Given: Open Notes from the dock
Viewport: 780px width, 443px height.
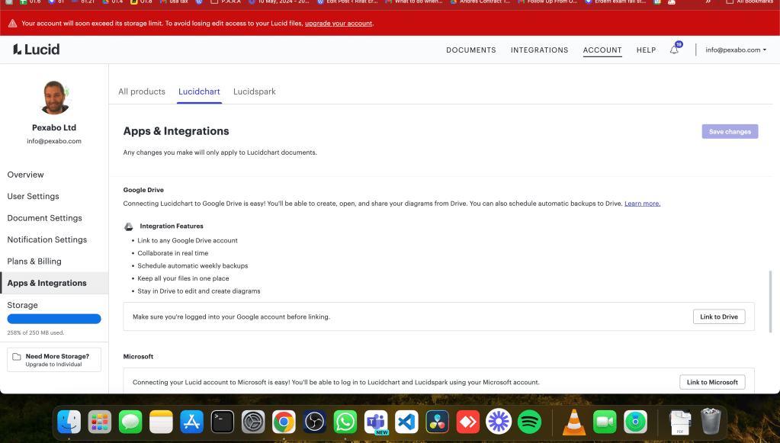Looking at the screenshot, I should 161,422.
